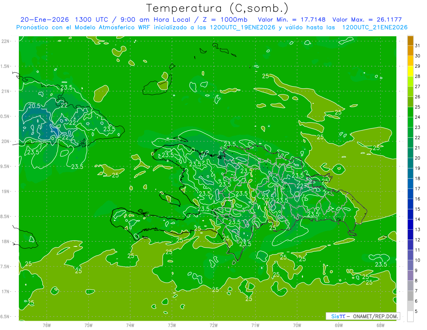Click the Z = 1000mb level text
Screen dimensions: 427x330
[225, 20]
